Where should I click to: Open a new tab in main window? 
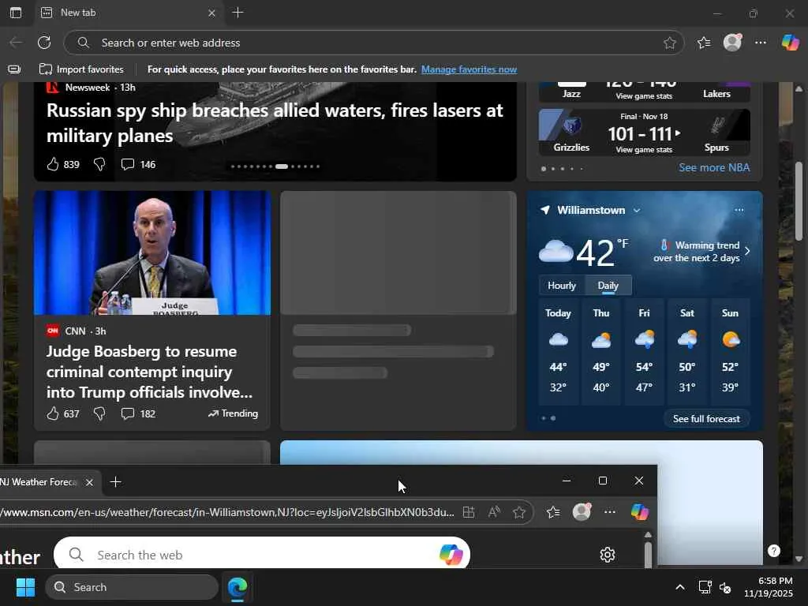click(x=238, y=13)
